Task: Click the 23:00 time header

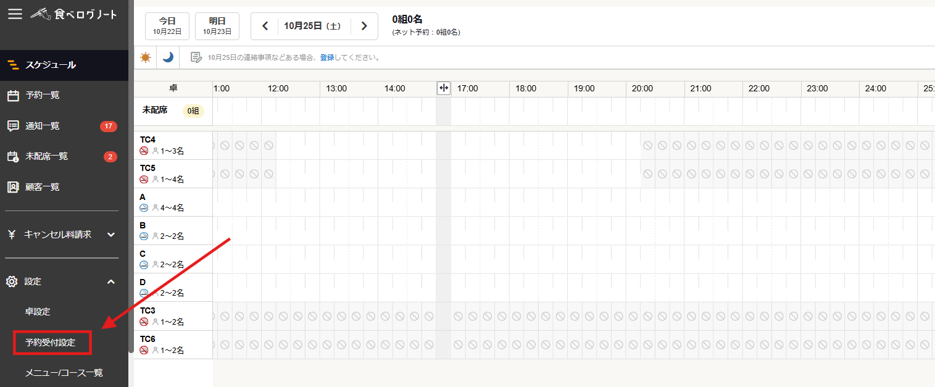Action: [818, 88]
